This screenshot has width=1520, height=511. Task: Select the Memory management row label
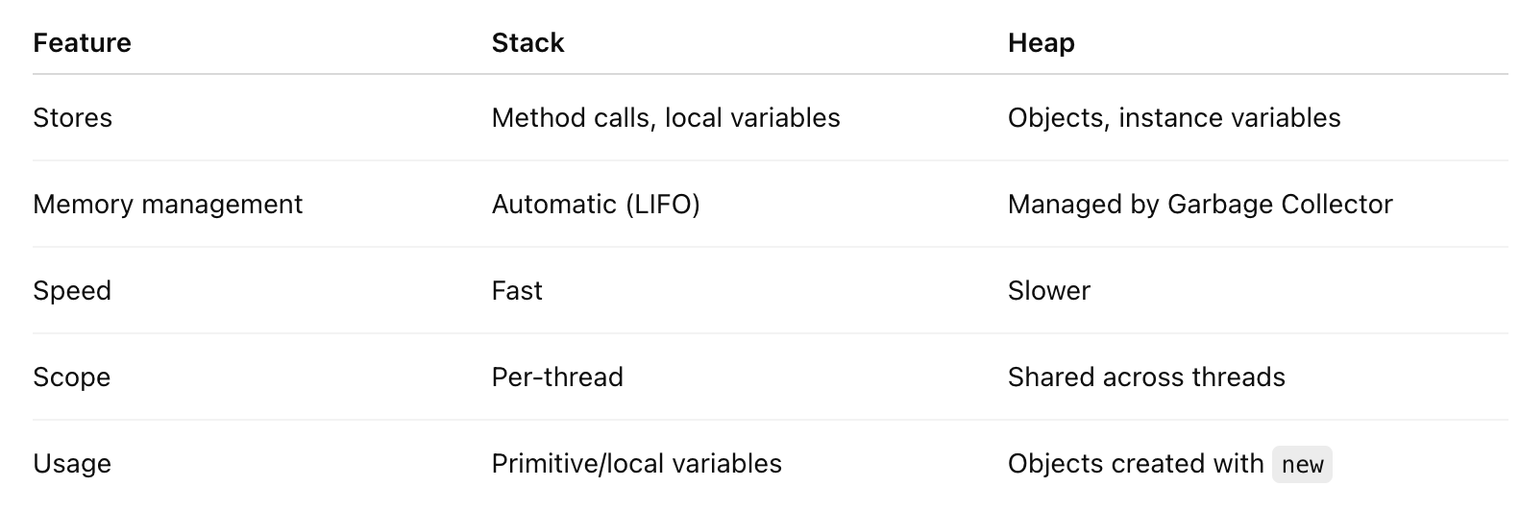point(167,205)
